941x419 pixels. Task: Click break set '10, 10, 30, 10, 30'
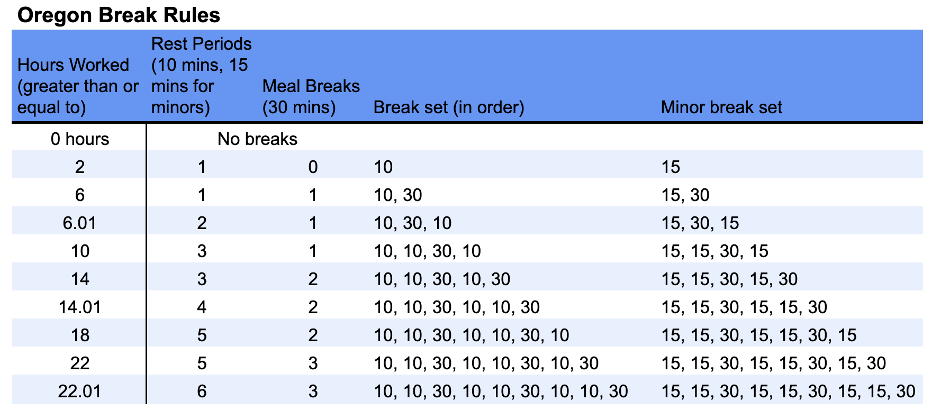point(442,279)
